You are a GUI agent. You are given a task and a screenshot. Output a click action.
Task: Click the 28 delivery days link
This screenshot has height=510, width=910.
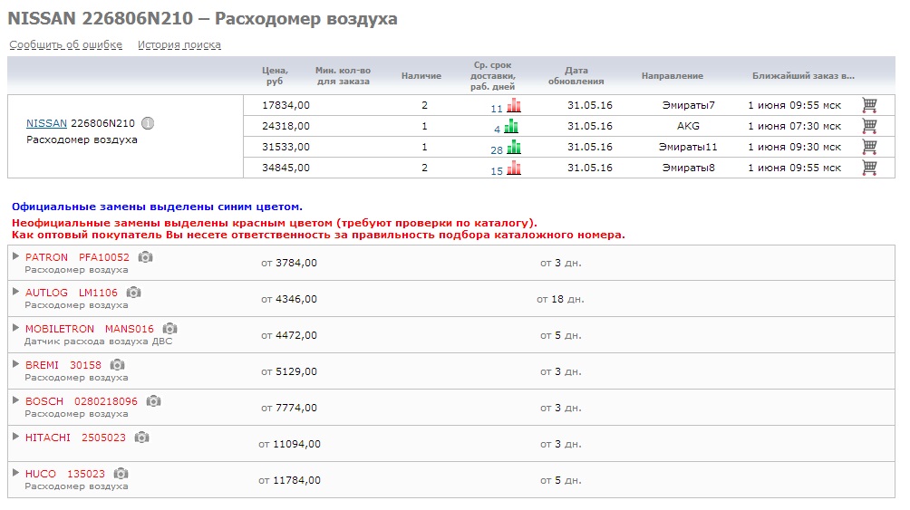click(496, 150)
